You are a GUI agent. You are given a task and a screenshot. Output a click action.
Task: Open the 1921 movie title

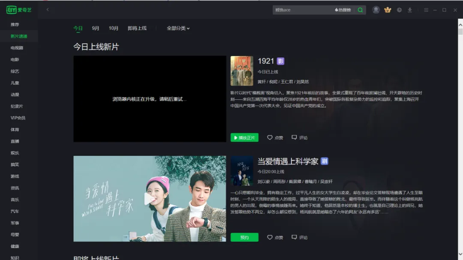[x=266, y=61]
